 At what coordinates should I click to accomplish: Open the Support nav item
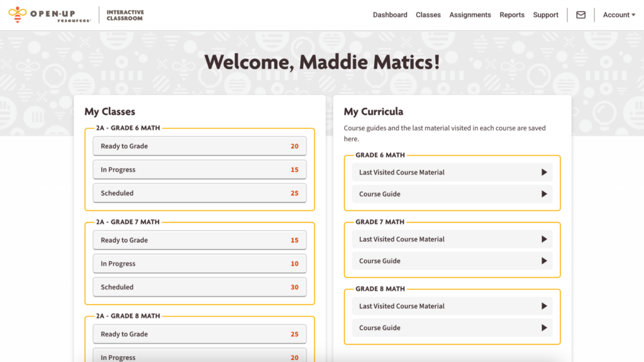(545, 15)
